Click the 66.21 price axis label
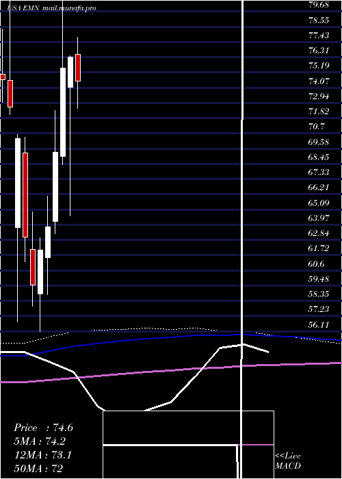The image size is (342, 479). tap(319, 187)
